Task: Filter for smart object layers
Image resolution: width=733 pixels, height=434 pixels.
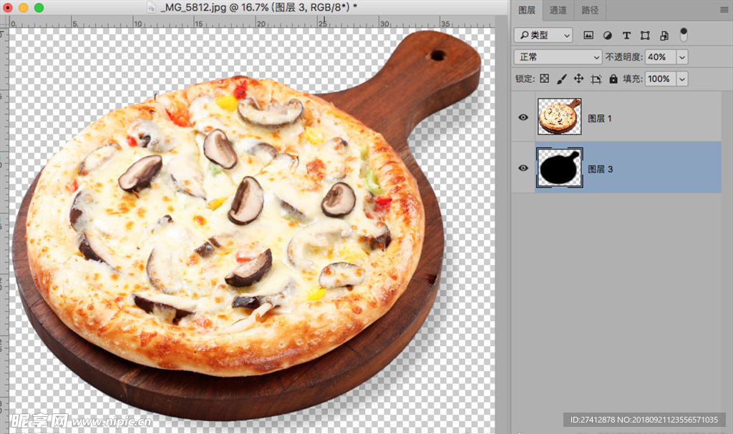Action: tap(664, 35)
